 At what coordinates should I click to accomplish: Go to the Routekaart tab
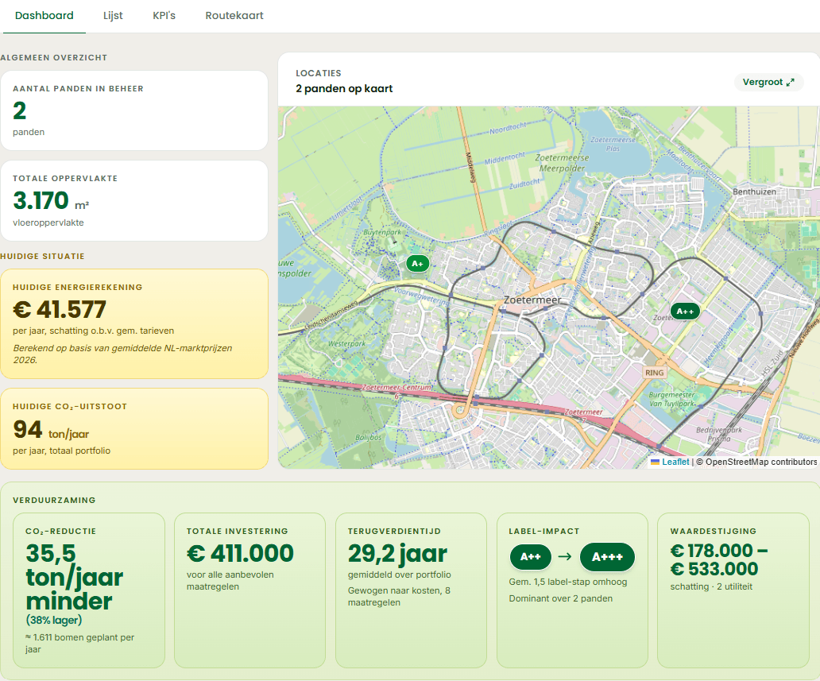(234, 16)
